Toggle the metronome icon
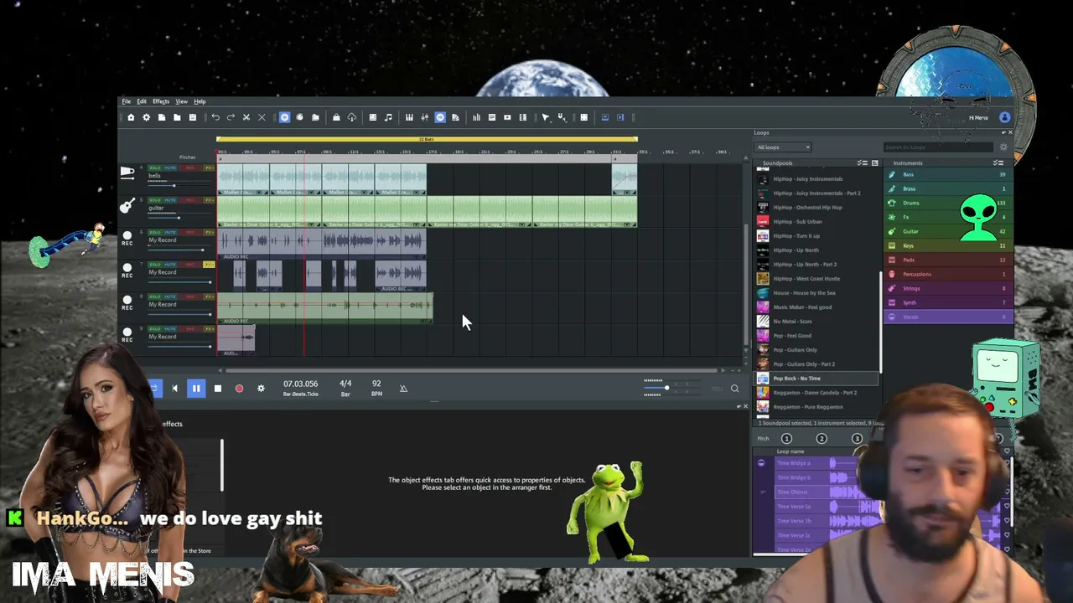Screen dimensions: 1073x603 (x=403, y=389)
